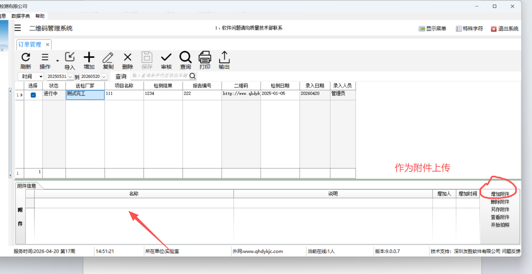Click the Add (增加) plus icon
Viewport: 532px width, 274px height.
pos(89,57)
